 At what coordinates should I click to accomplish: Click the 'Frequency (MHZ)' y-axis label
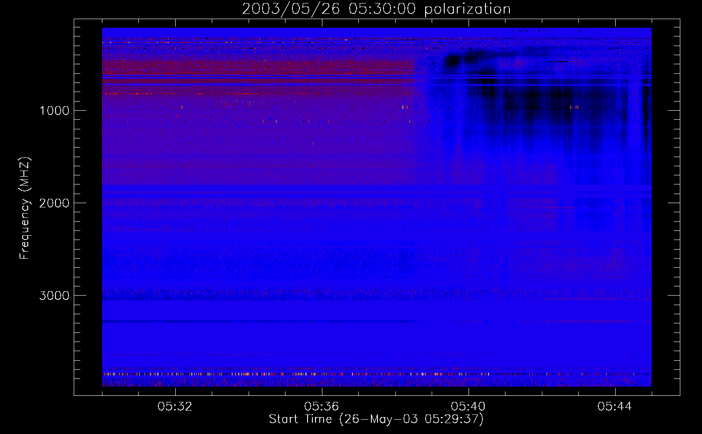click(x=25, y=208)
